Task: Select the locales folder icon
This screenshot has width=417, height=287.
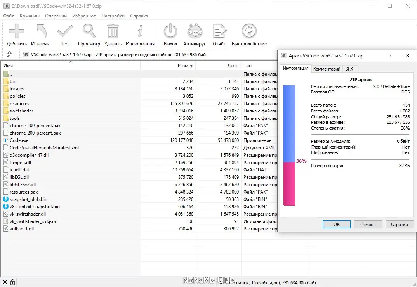Action: pos(6,88)
